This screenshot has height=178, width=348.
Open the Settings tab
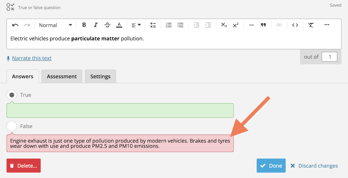100,76
